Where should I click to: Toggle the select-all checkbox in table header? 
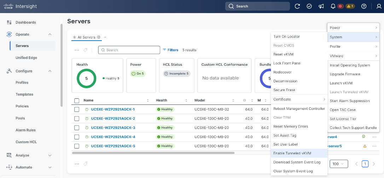coord(77,101)
